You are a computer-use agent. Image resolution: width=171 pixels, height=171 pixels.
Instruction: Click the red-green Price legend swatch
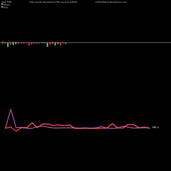pyautogui.click(x=2, y=7)
